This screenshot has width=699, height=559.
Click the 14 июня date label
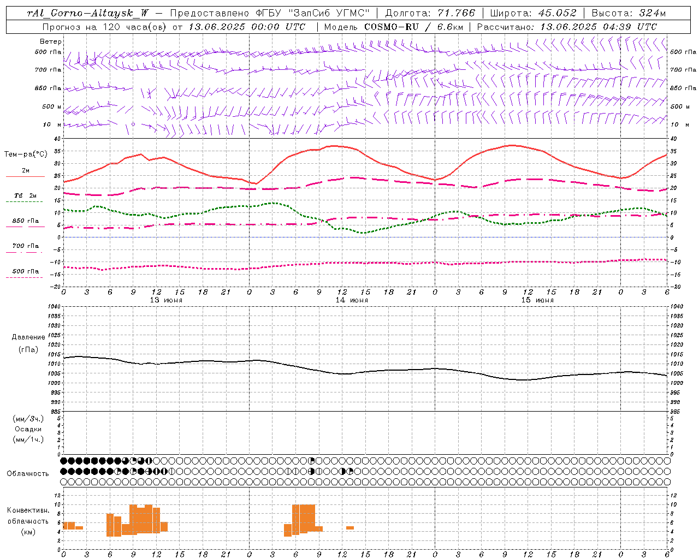352,300
